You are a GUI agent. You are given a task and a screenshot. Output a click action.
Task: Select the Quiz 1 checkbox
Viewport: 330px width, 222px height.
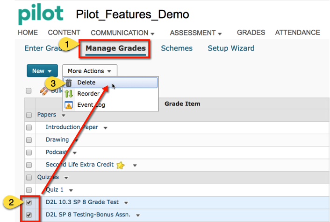coord(29,190)
